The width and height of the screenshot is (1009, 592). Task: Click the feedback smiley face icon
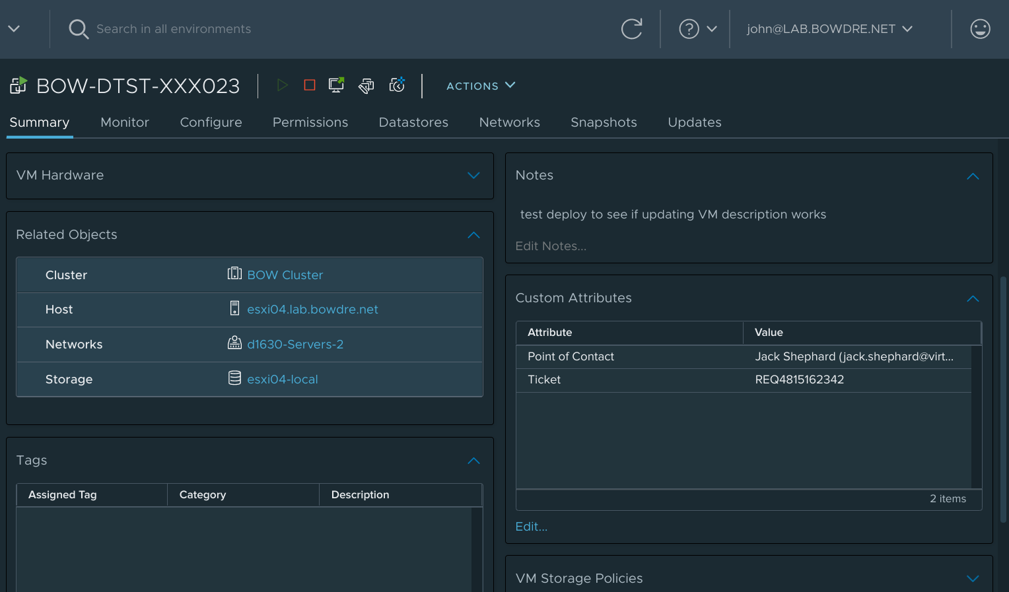980,29
